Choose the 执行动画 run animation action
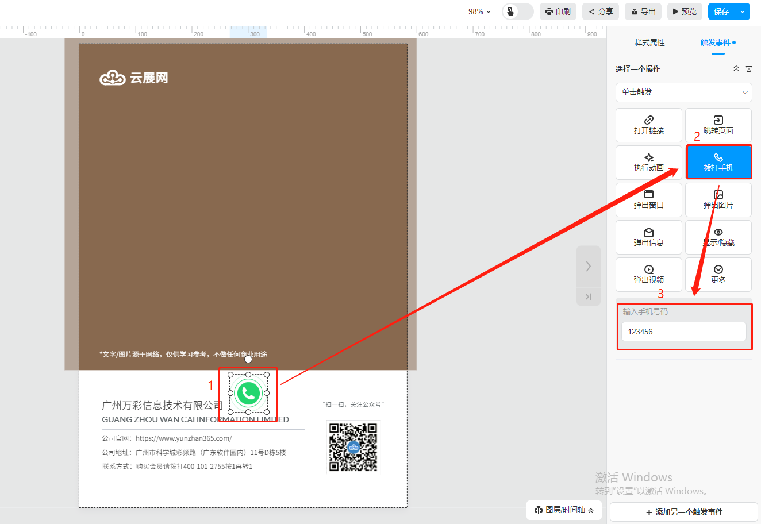The width and height of the screenshot is (761, 524). point(648,162)
